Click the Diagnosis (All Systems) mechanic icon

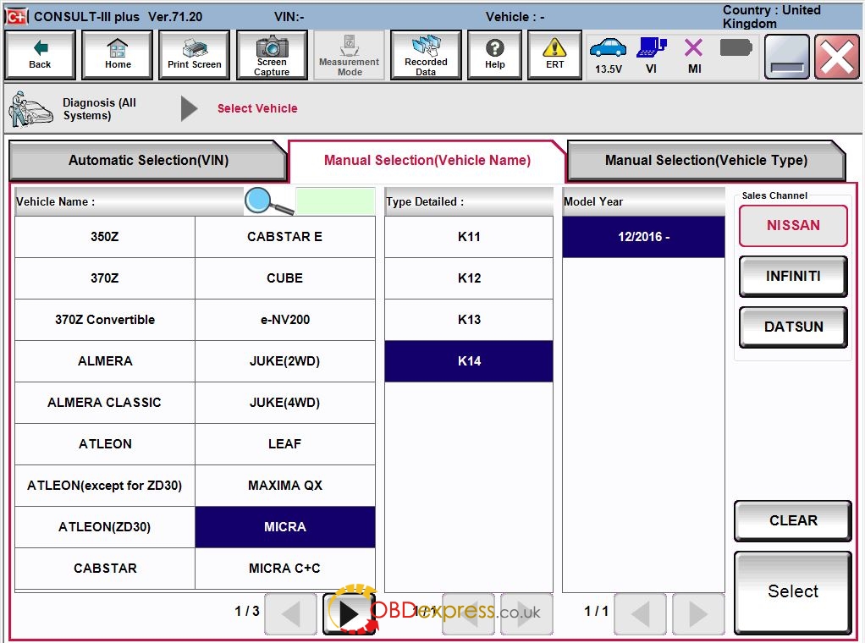pos(30,109)
